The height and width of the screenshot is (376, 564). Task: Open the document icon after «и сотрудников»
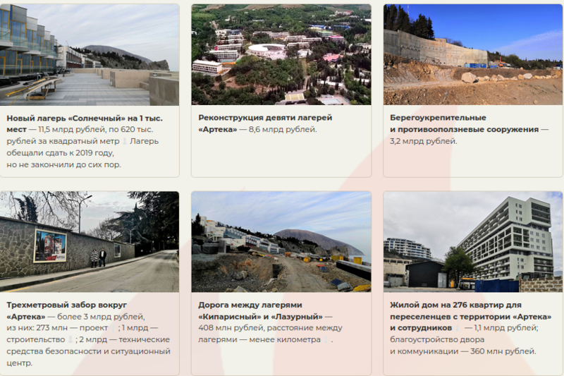(458, 328)
